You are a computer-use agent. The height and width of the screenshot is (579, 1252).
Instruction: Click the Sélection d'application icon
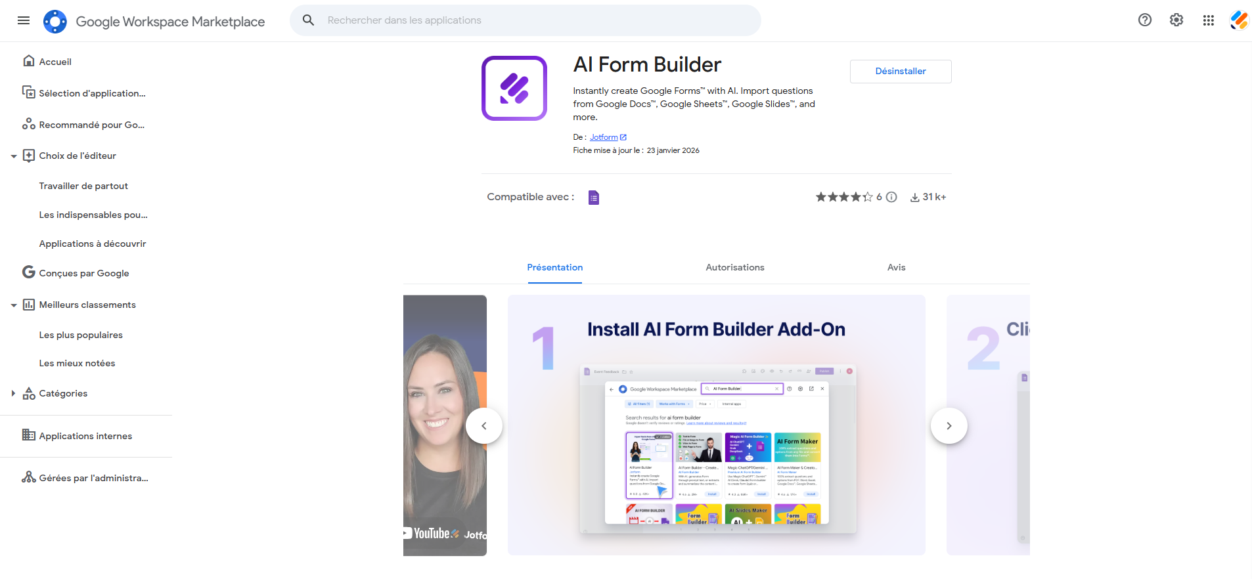[x=29, y=93]
